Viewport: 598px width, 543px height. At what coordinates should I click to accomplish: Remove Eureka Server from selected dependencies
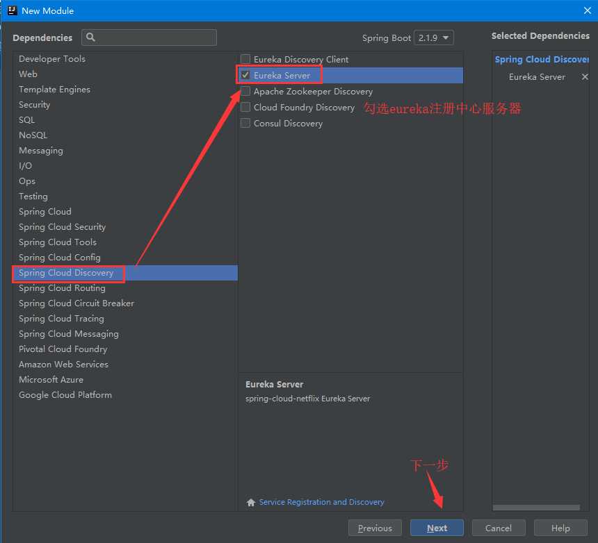(585, 77)
